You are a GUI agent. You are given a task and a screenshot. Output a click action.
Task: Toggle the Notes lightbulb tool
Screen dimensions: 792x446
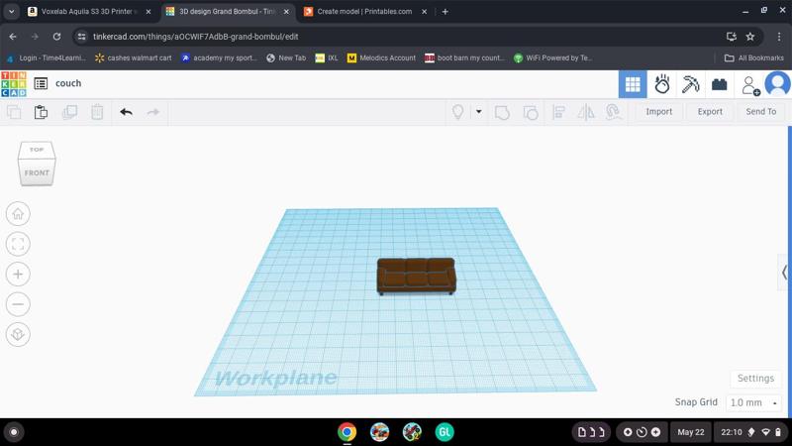[457, 112]
